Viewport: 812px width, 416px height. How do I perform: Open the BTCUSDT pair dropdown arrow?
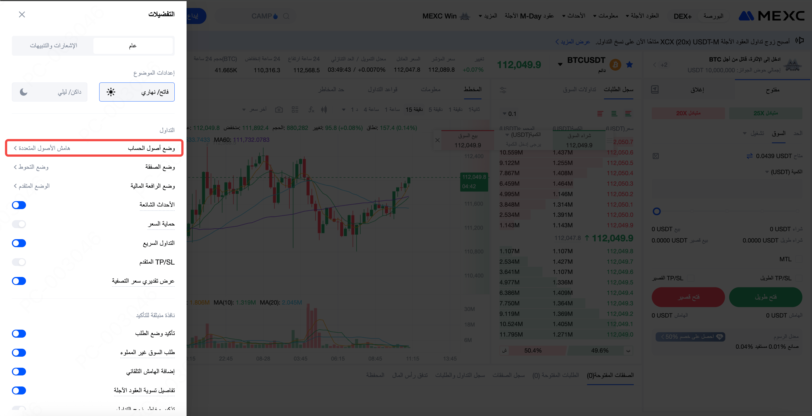point(560,65)
